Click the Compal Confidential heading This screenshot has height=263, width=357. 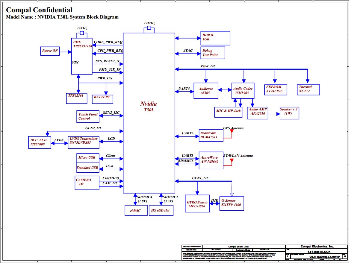39,10
